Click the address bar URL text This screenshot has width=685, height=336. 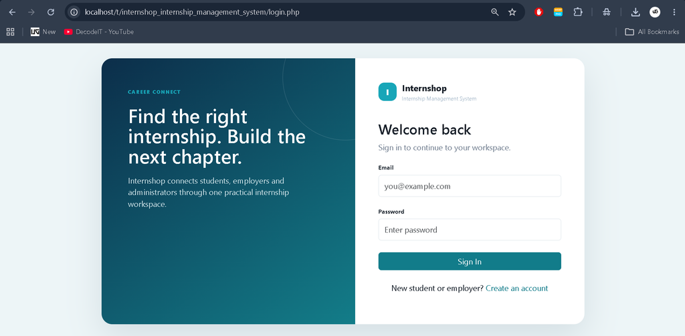192,12
